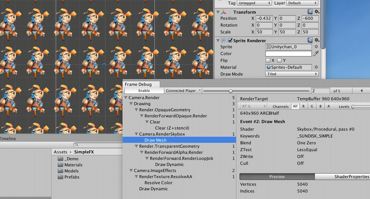Screen dimensions: 370x199
Task: Click the frame event slider handle
Action: 230,91
